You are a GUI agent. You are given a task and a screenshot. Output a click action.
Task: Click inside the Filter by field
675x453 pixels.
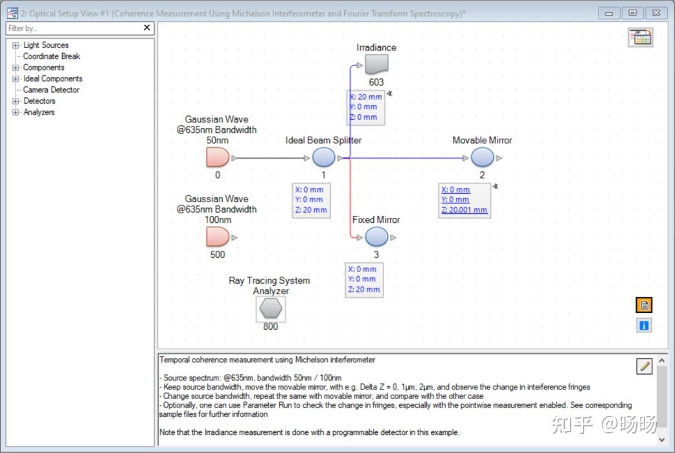pos(65,28)
